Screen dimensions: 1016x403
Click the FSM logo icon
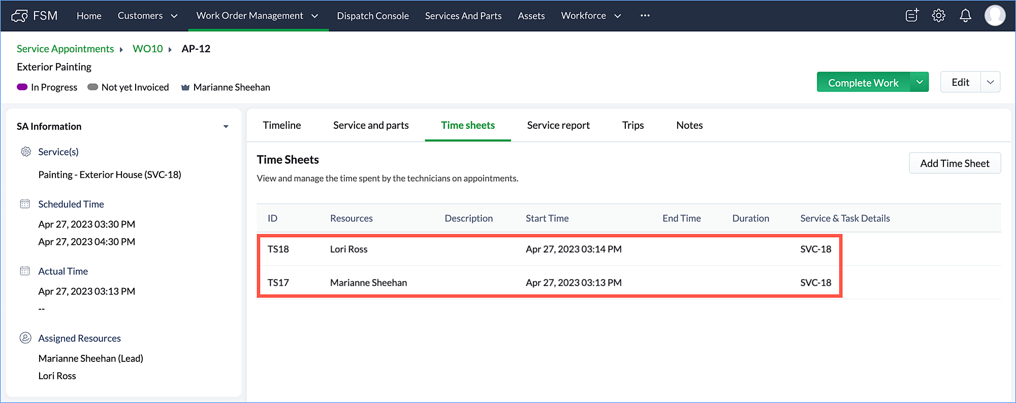coord(20,16)
